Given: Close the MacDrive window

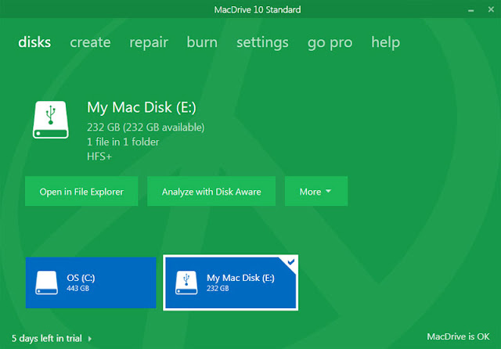Looking at the screenshot, I should pyautogui.click(x=491, y=9).
